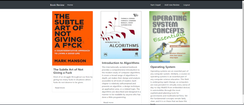Click MARK MANSON author name on cover
The height and width of the screenshot is (105, 244).
70,61
